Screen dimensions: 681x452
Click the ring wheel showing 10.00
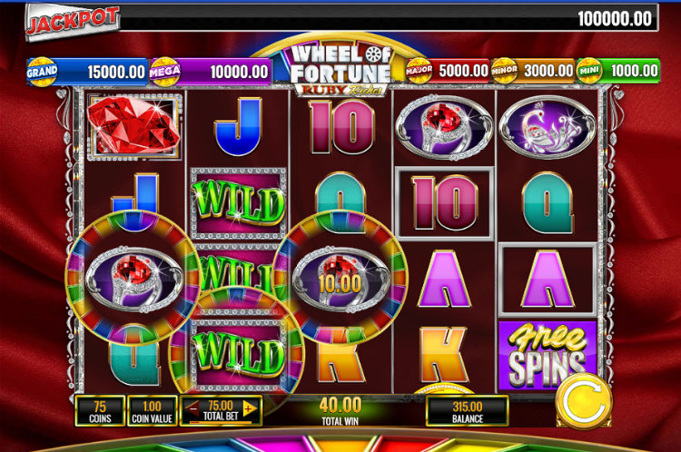click(x=340, y=279)
